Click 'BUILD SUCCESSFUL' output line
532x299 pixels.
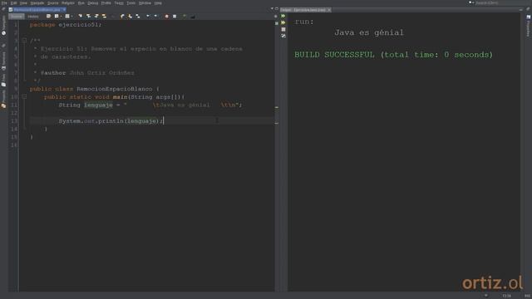point(393,55)
